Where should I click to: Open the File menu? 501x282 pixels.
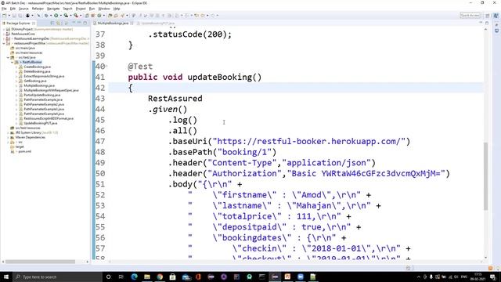[x=4, y=9]
